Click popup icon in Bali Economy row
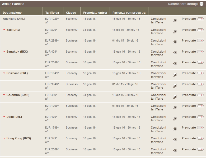The image size is (206, 158). (175, 32)
